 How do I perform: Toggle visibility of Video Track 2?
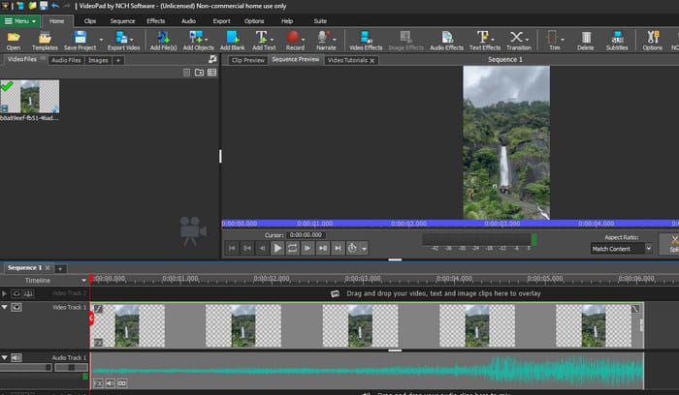coord(16,294)
